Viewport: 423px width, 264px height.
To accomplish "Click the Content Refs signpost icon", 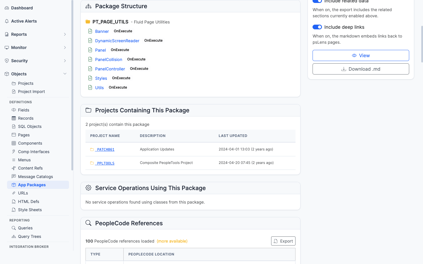I will pos(14,168).
